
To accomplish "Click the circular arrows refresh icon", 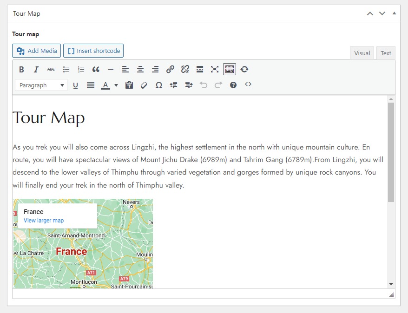I will click(x=244, y=69).
